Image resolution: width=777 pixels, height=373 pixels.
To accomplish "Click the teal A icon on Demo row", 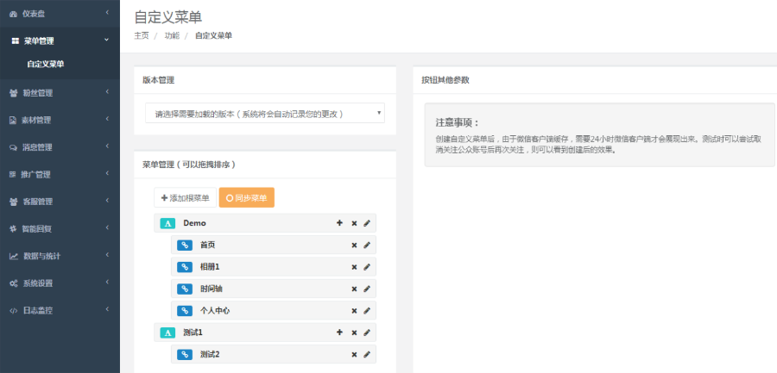I will (167, 223).
